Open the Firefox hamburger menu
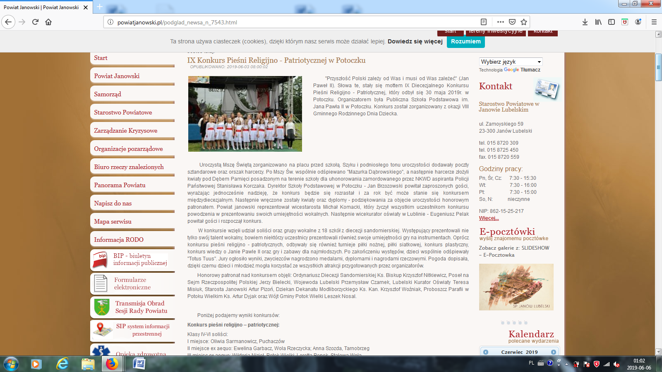The image size is (662, 372). [654, 22]
